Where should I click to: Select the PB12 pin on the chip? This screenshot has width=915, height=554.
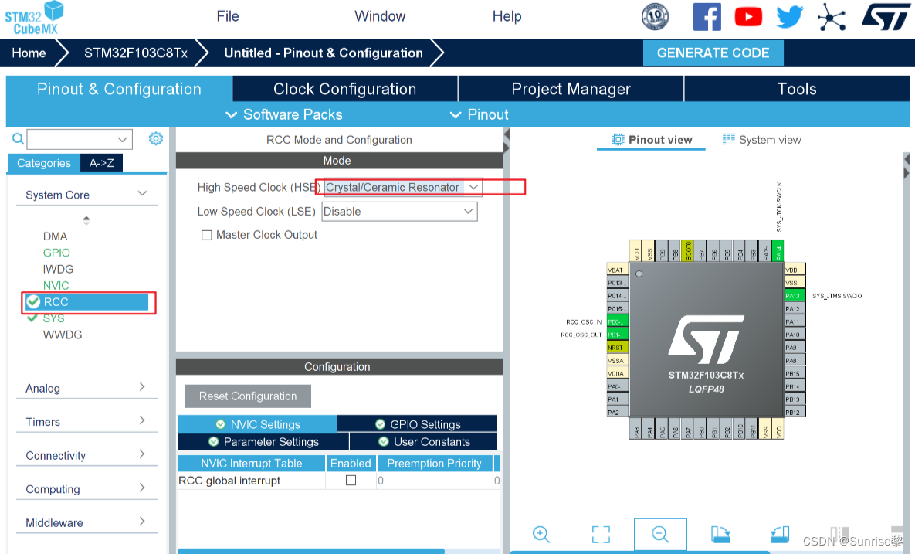[x=795, y=412]
